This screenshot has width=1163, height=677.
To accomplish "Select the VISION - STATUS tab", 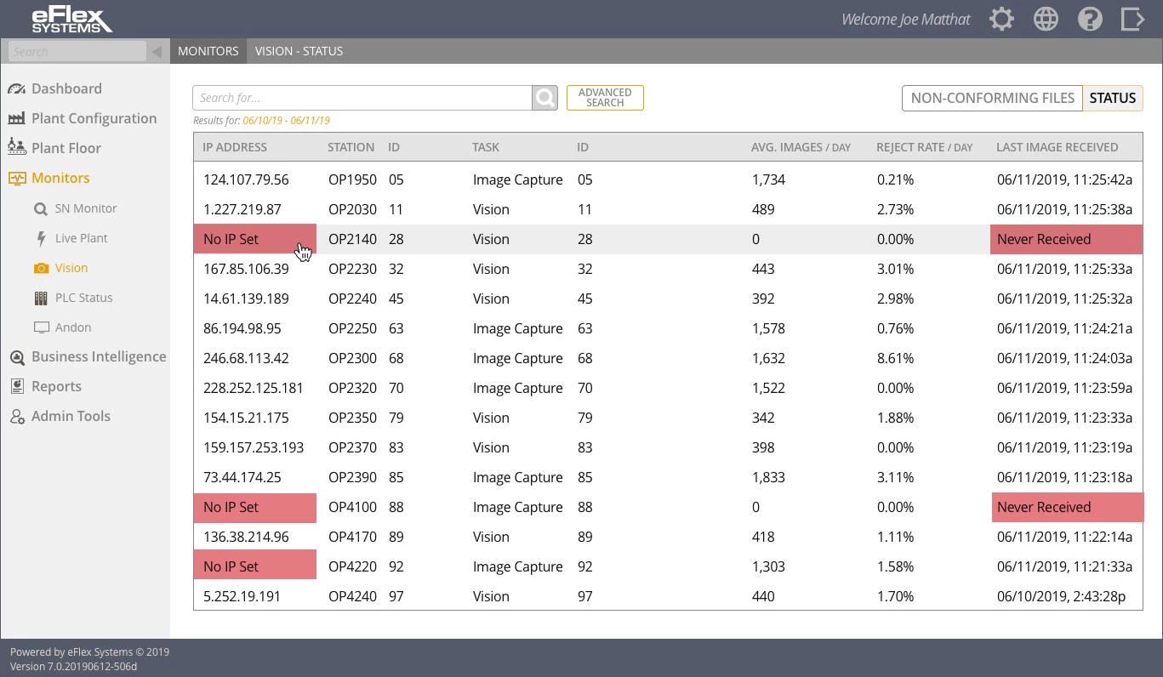I will [299, 51].
